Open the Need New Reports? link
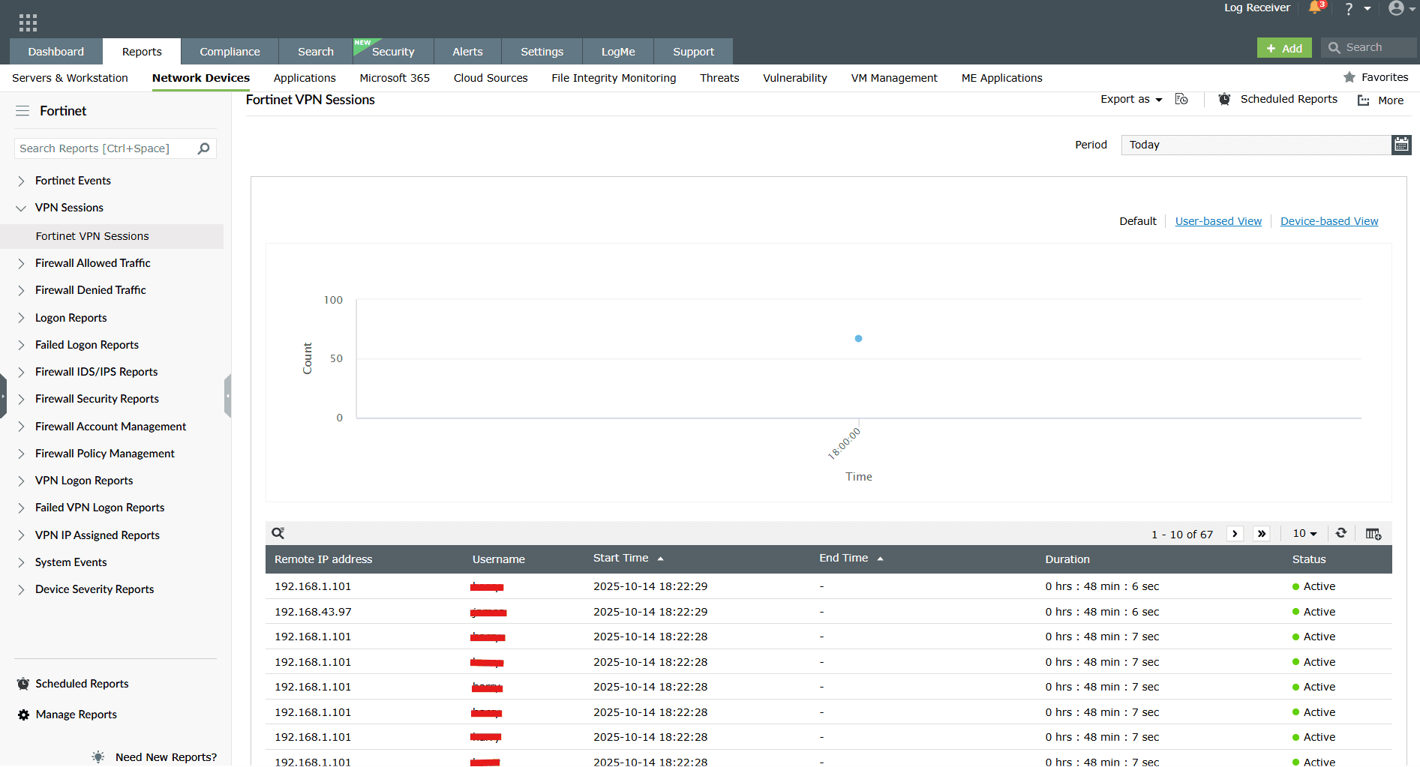Screen dimensions: 1420x767 pyautogui.click(x=166, y=757)
